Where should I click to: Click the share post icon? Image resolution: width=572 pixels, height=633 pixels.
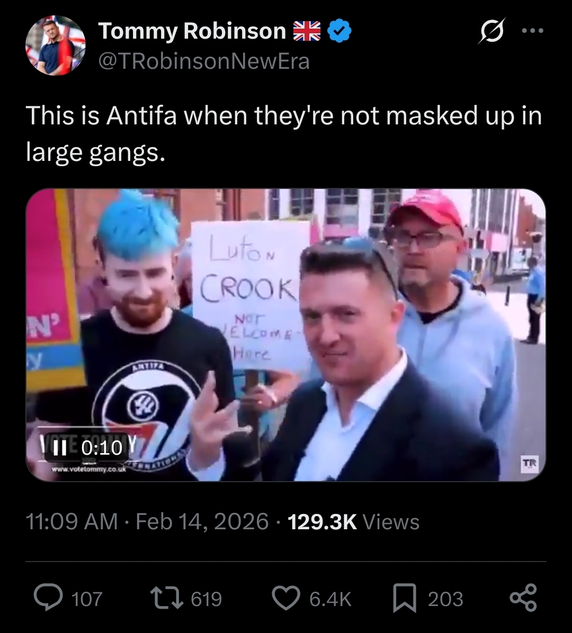coord(523,598)
